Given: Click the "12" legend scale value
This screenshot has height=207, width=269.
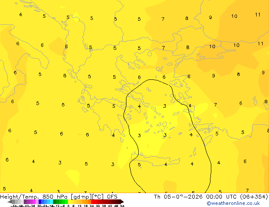Looking at the screenshot, I should click(x=80, y=206).
